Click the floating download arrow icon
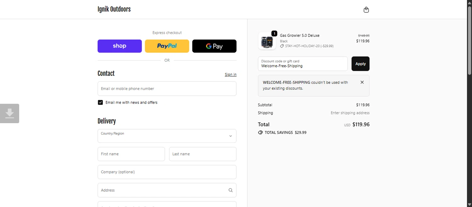 tap(9, 113)
